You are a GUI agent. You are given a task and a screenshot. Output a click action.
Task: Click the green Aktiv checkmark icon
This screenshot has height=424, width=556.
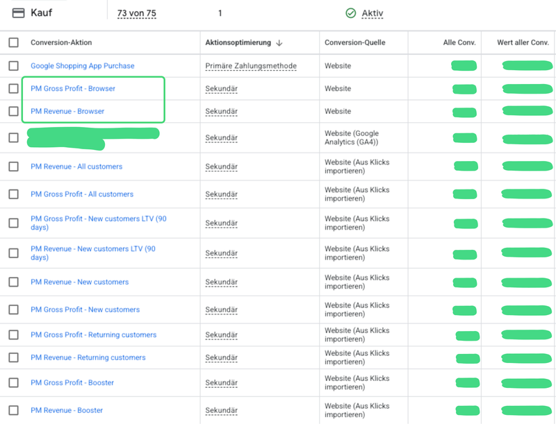pos(351,13)
